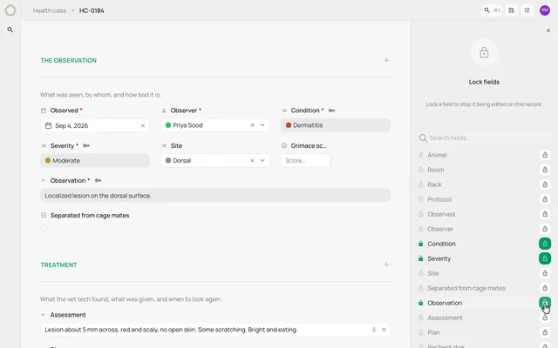This screenshot has width=558, height=348.
Task: Unlock the Condition field
Action: [545, 244]
